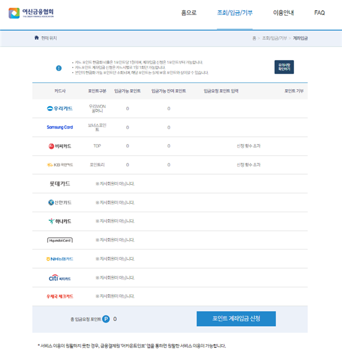
Task: Click the NH농협카드 logo
Action: click(x=60, y=259)
